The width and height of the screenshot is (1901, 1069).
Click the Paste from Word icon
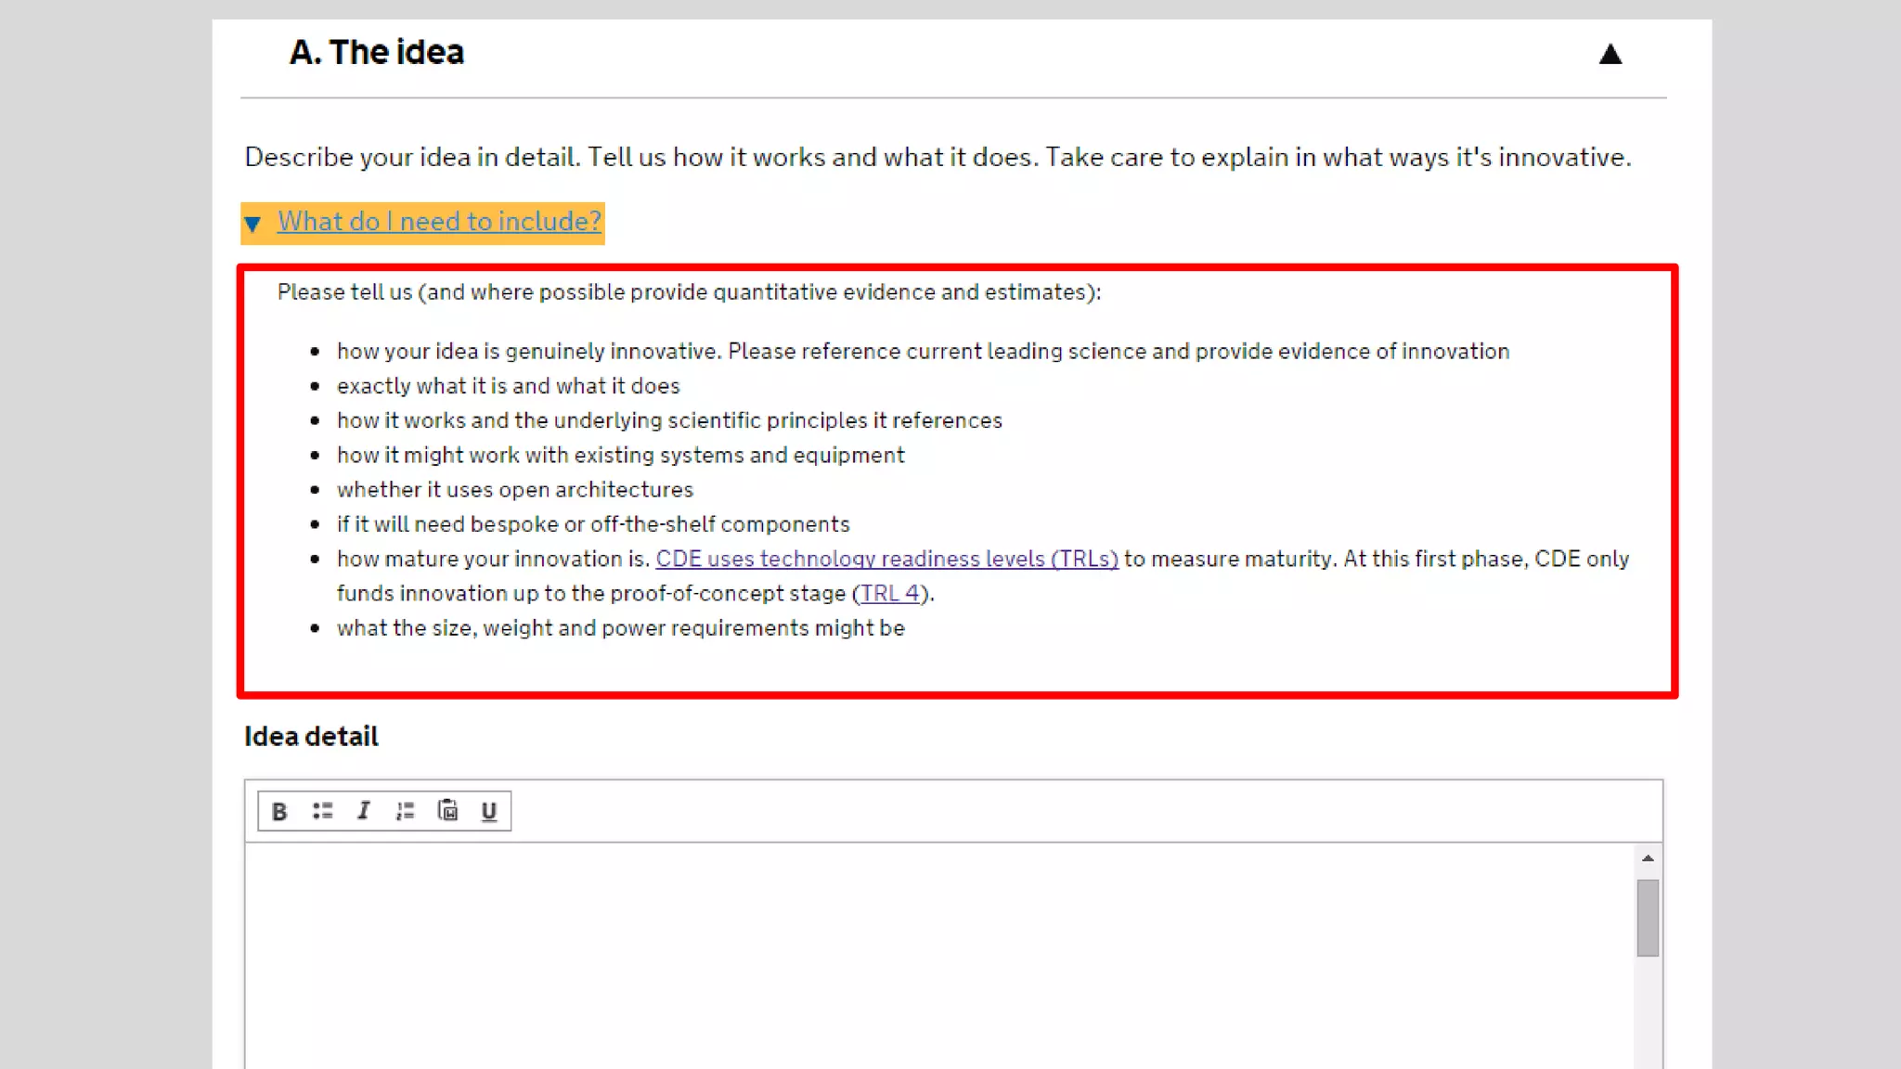pyautogui.click(x=447, y=812)
